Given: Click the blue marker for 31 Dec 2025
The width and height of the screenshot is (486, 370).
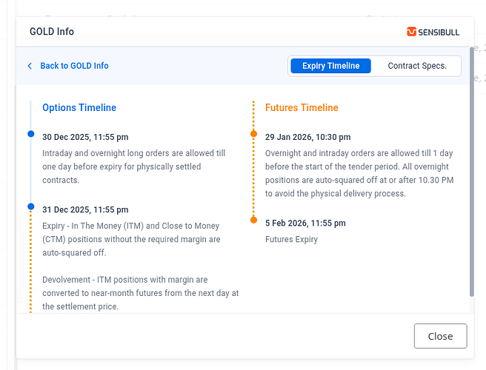Looking at the screenshot, I should click(x=30, y=206).
